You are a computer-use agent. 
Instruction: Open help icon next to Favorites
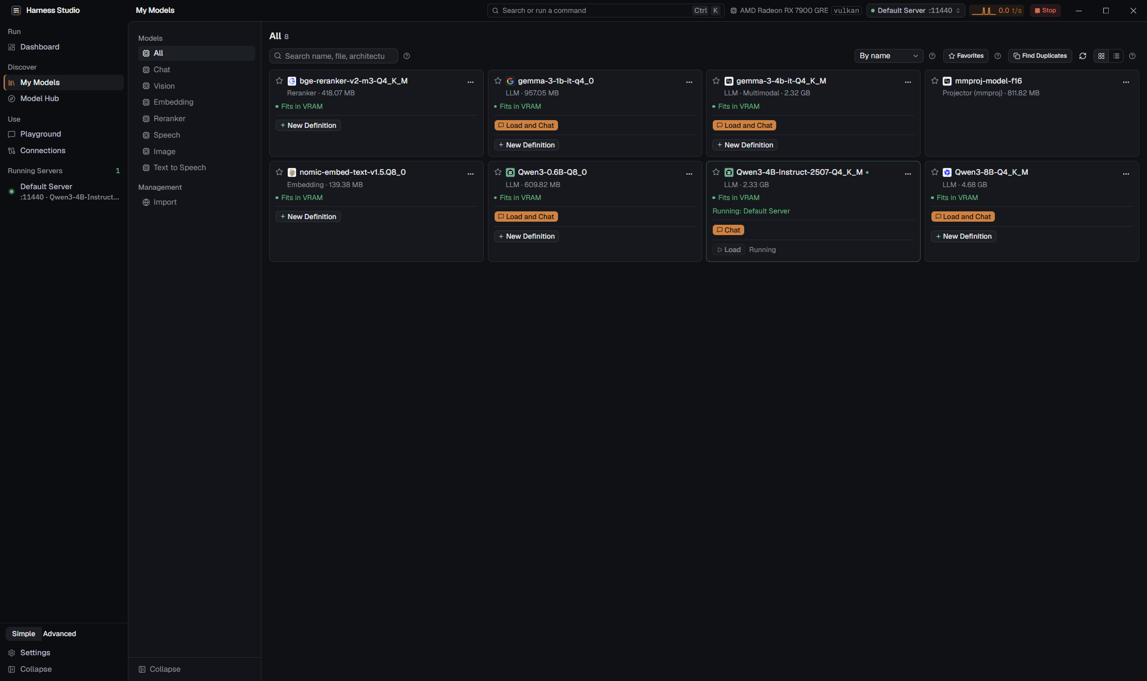[x=997, y=56]
